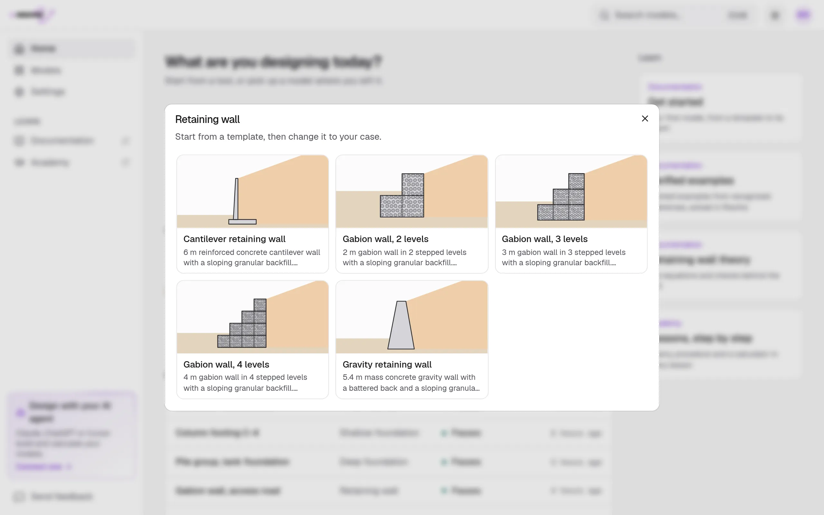Click the '6 m reinforced concrete cantilever' description
824x515 pixels.
tap(252, 257)
